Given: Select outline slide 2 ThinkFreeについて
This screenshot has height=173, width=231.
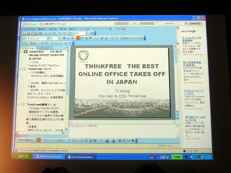Looking at the screenshot, I should (40, 69).
